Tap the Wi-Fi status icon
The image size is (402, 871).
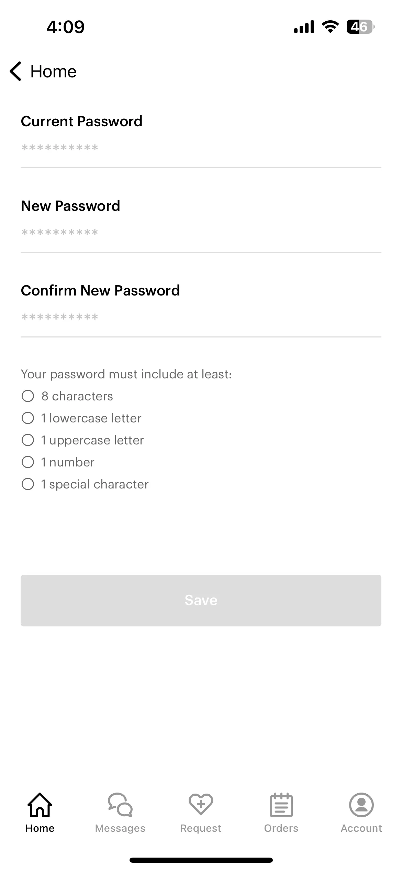pos(330,27)
